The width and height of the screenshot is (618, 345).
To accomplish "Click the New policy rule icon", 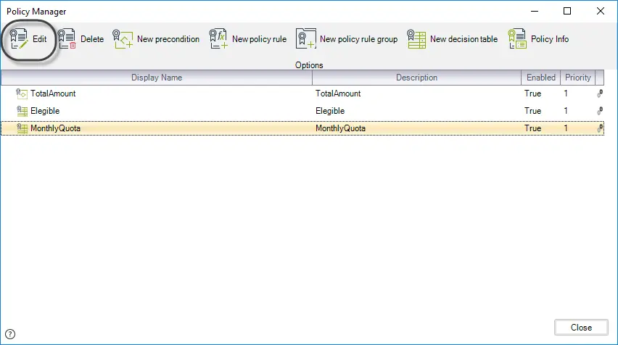I will tap(218, 39).
